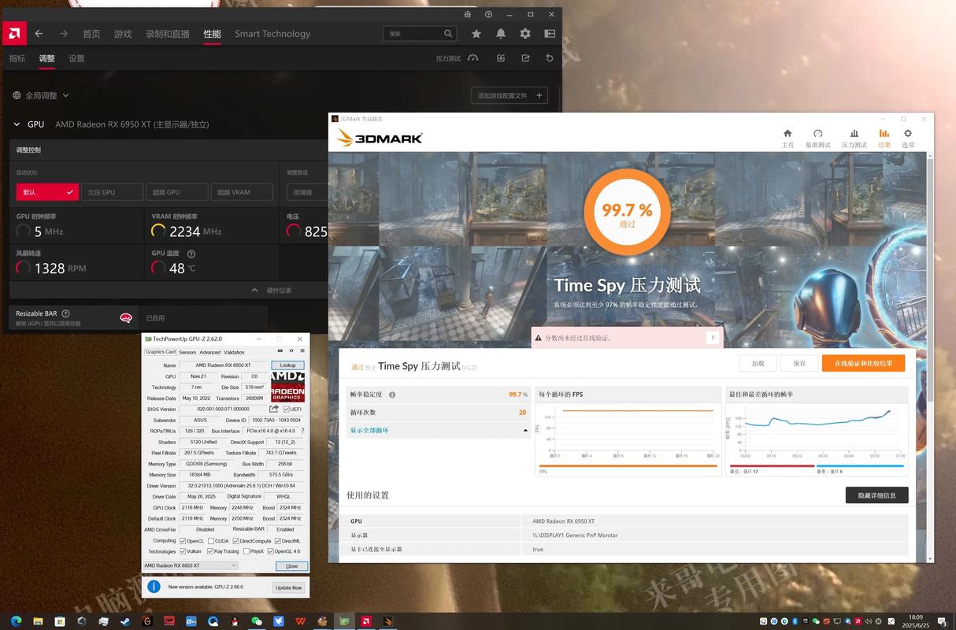Open the favorites star in AMD Software
Screen dimensions: 956x630
476,34
